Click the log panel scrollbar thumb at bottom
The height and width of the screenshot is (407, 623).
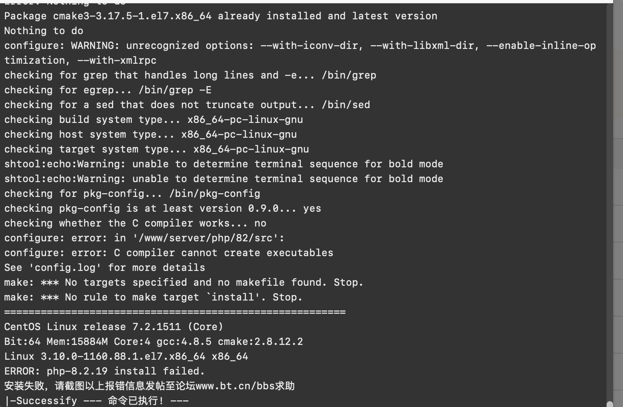pyautogui.click(x=610, y=404)
